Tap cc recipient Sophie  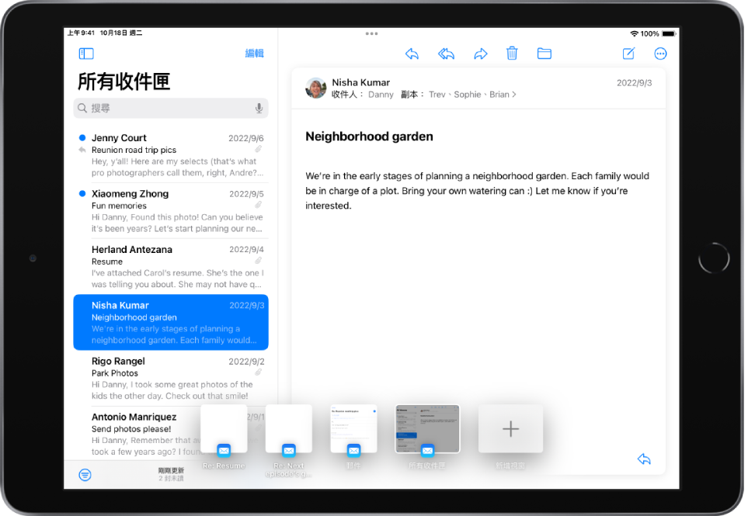click(468, 95)
